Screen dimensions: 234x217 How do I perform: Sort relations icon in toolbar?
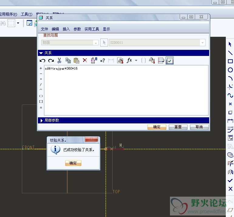click(161, 60)
